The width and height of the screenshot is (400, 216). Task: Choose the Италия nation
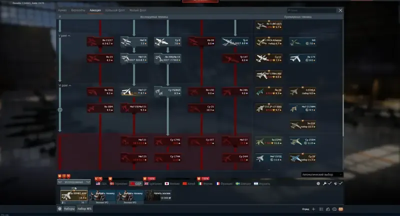(205, 183)
